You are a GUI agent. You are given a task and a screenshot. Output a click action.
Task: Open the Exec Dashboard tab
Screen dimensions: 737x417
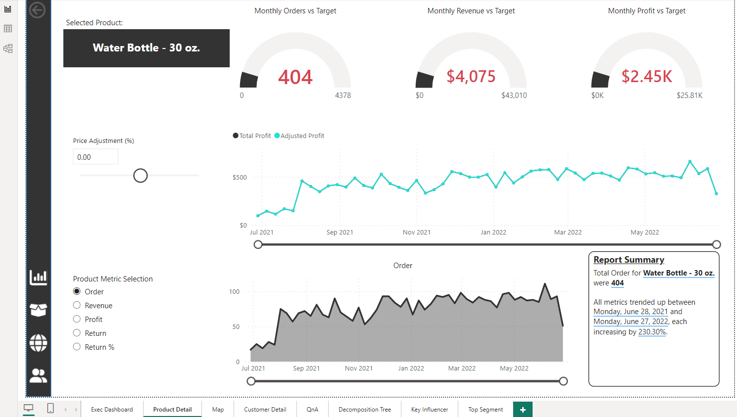[112, 410]
